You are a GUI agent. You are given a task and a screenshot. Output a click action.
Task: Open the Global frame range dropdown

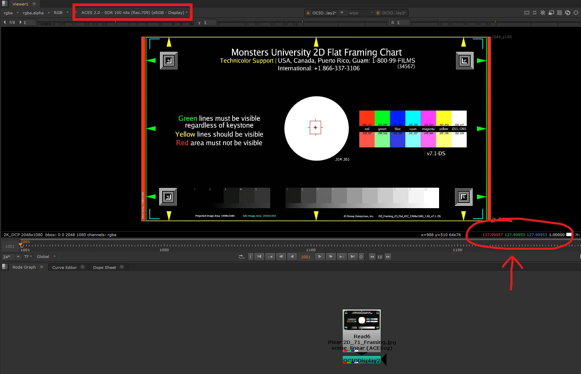pyautogui.click(x=46, y=257)
